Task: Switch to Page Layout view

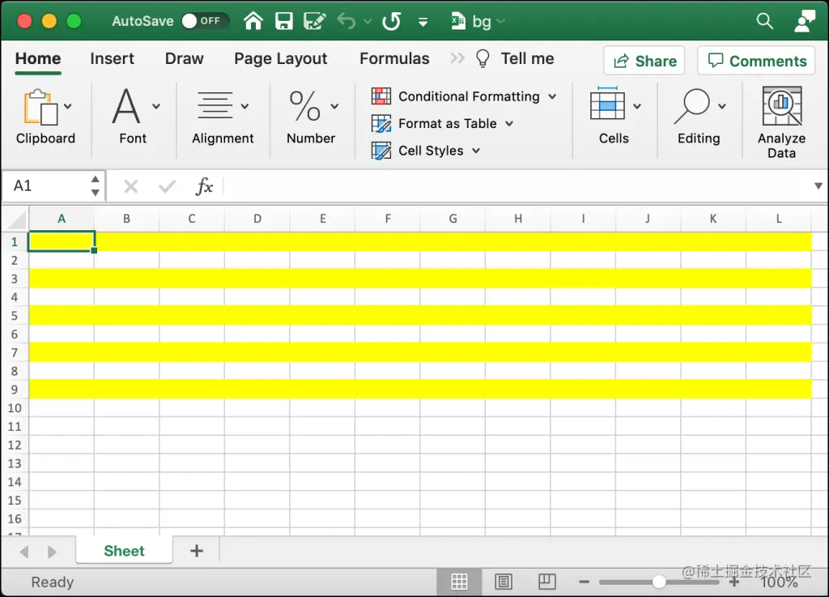Action: 504,582
